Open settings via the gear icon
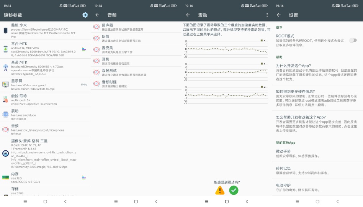This screenshot has height=207, width=363. [85, 15]
